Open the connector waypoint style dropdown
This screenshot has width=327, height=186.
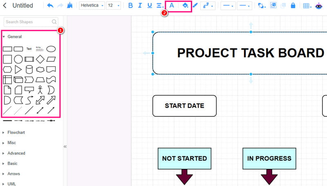pos(208,6)
